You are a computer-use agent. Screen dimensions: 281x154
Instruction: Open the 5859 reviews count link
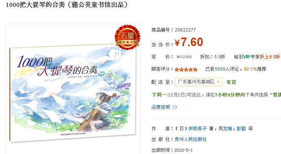click(x=220, y=69)
